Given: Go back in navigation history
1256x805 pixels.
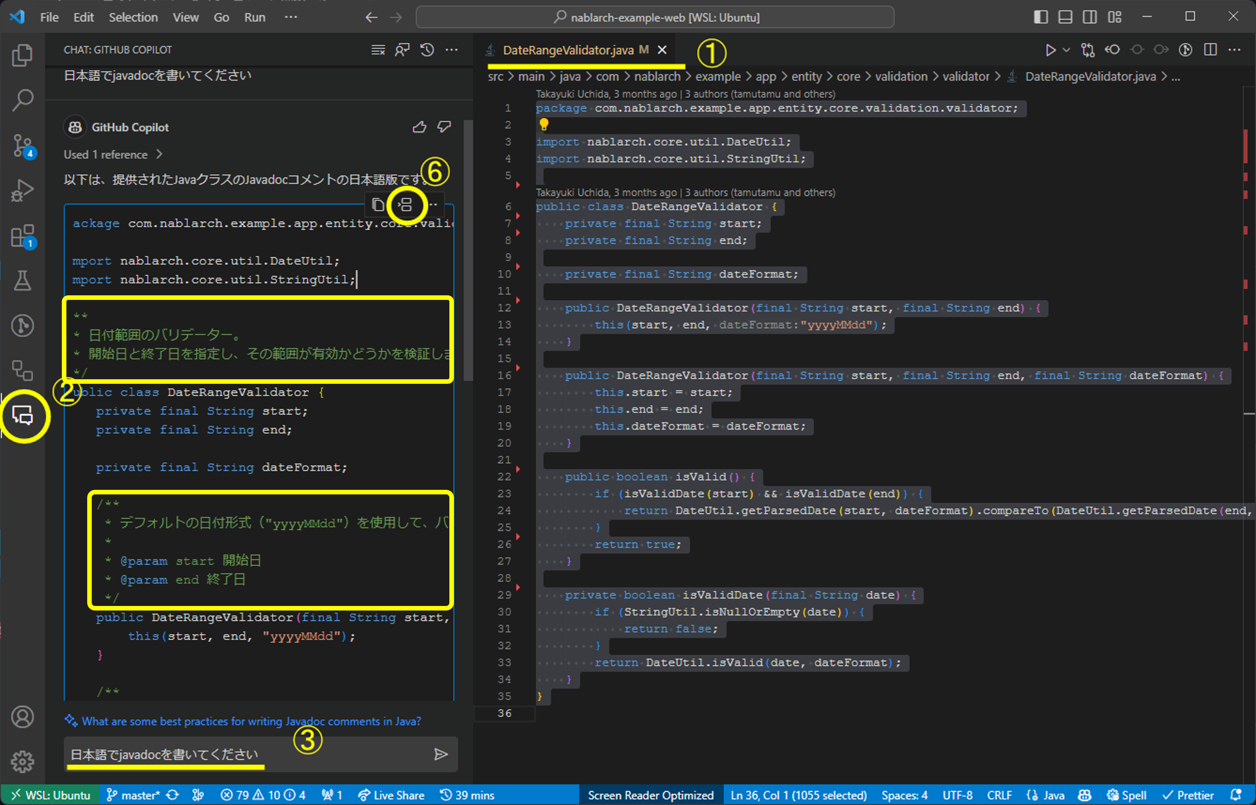Looking at the screenshot, I should (x=371, y=17).
